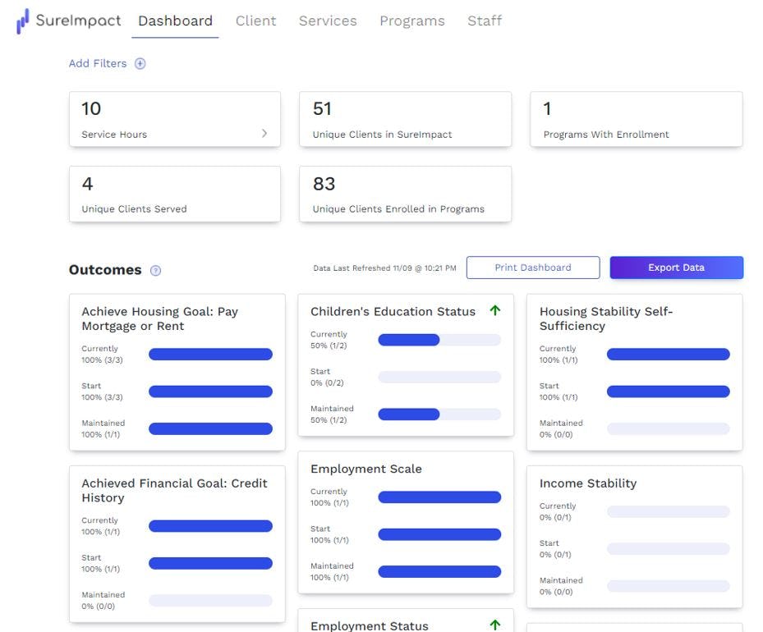Switch to the Client tab
This screenshot has height=632, width=763.
pos(255,21)
